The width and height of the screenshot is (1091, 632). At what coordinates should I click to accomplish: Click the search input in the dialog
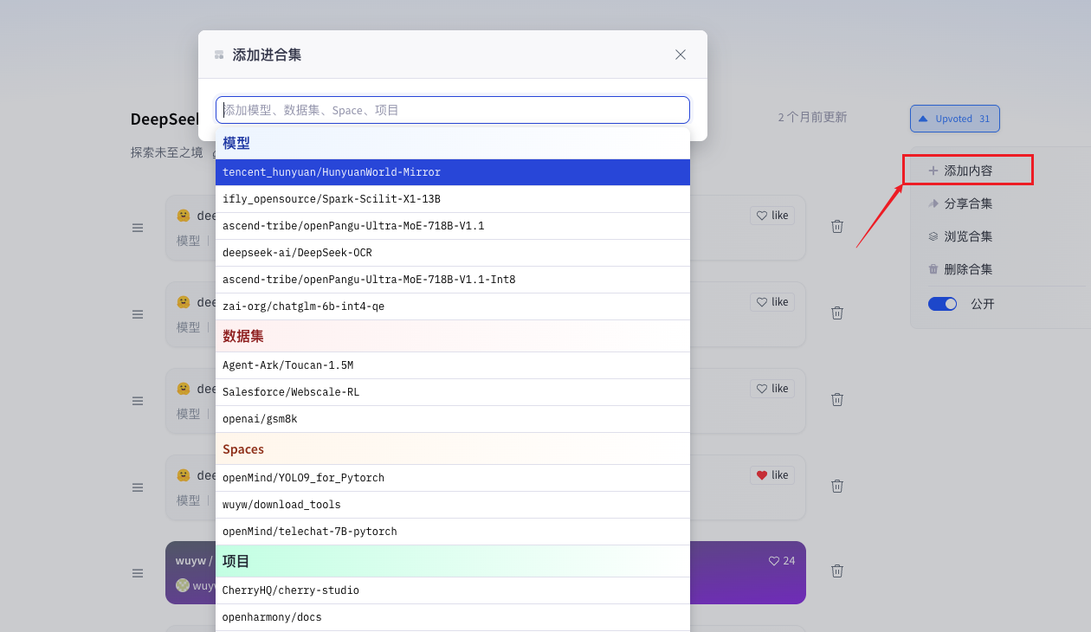[x=452, y=110]
